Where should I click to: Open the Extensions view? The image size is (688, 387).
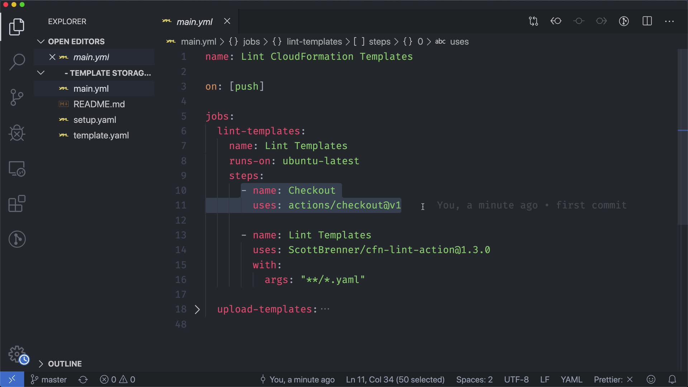tap(17, 204)
